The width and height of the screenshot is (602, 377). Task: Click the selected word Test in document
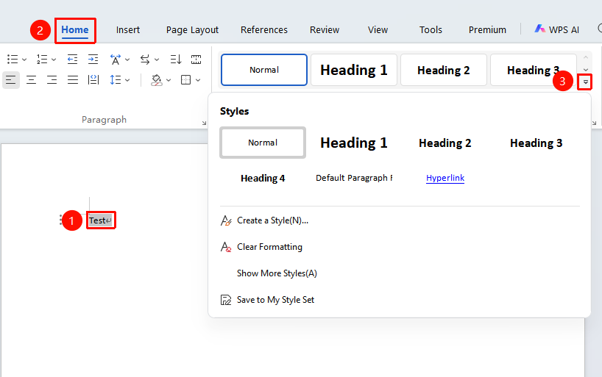click(x=98, y=220)
